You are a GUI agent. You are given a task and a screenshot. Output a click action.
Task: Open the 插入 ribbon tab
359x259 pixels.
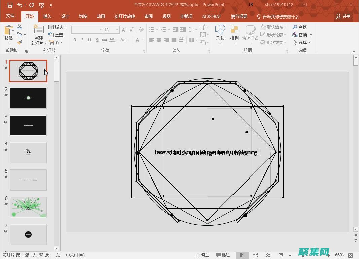coord(47,16)
